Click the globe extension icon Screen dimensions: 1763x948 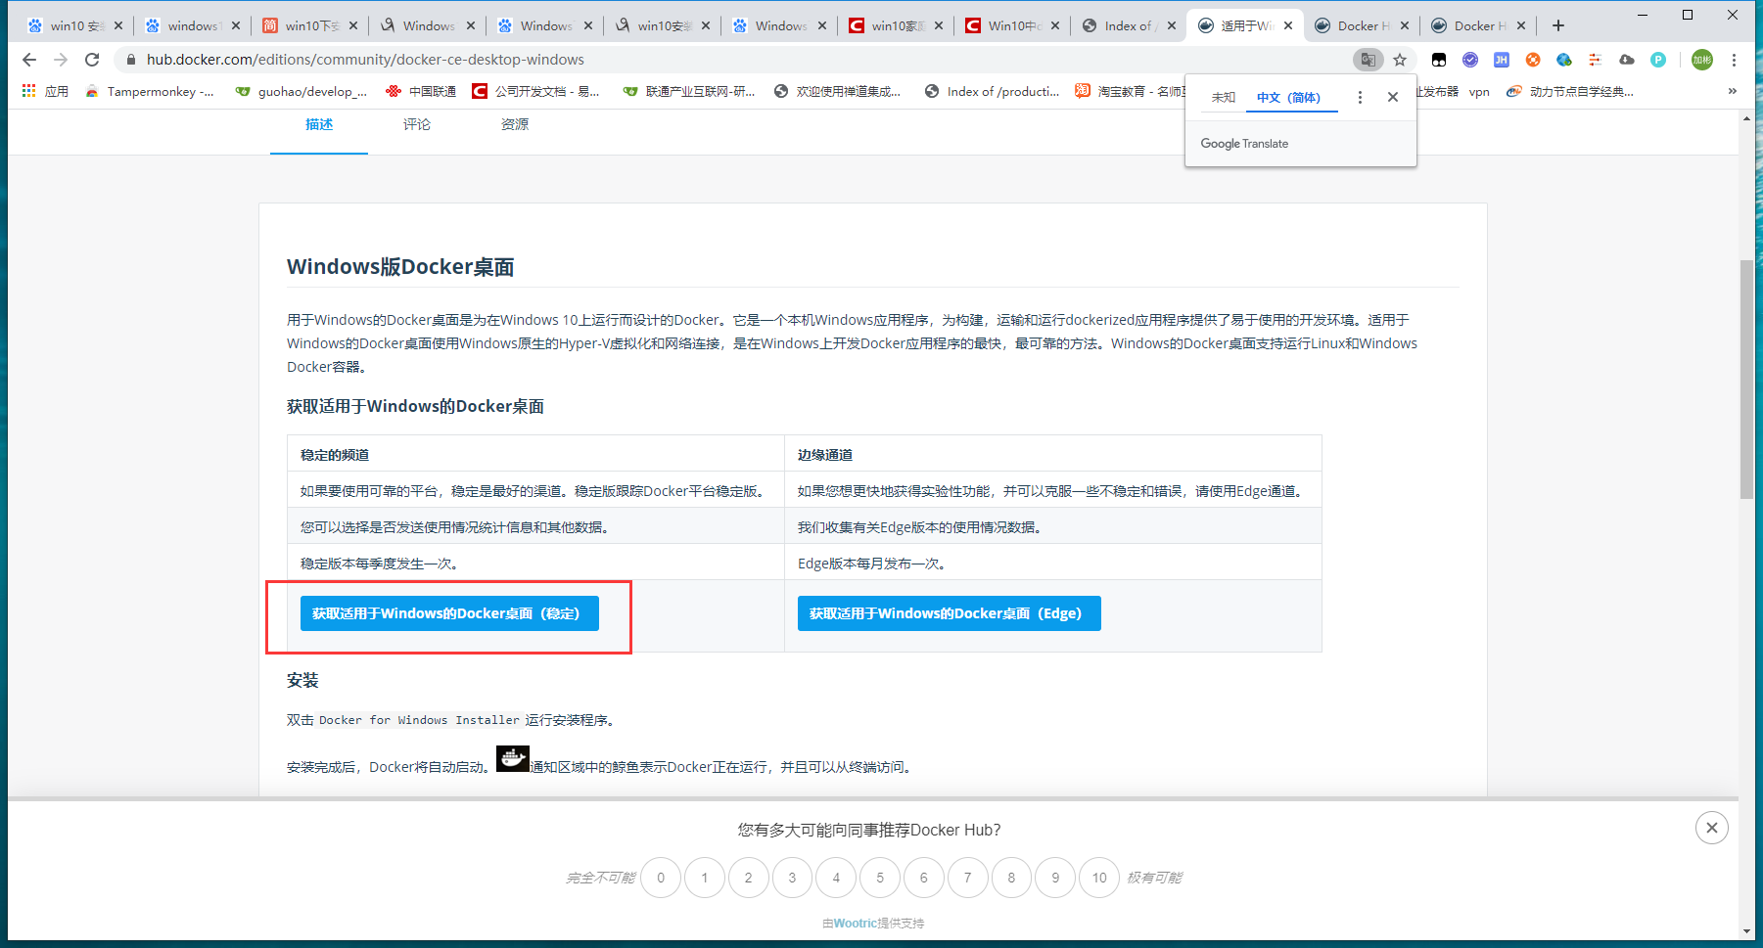pyautogui.click(x=1564, y=60)
